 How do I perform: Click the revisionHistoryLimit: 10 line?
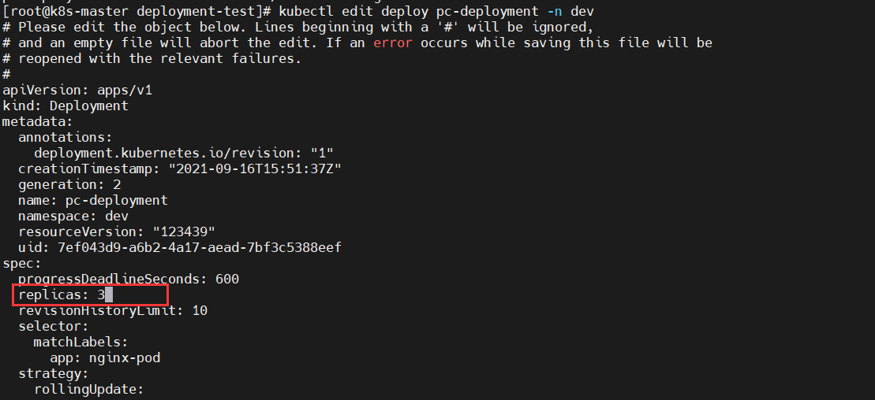pyautogui.click(x=113, y=310)
